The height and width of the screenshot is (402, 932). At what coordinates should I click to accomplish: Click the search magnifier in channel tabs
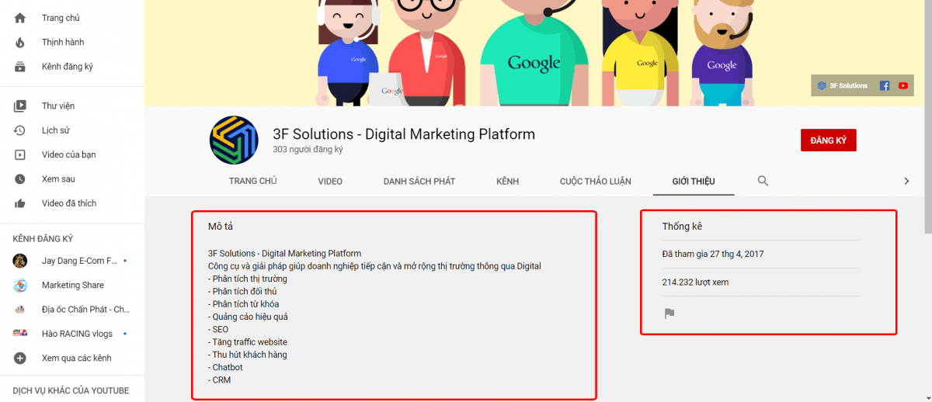pyautogui.click(x=763, y=181)
